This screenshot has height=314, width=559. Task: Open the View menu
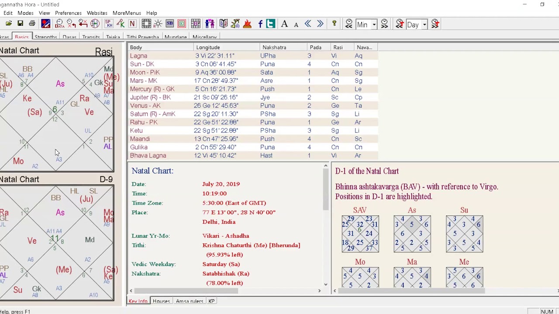[x=44, y=13]
